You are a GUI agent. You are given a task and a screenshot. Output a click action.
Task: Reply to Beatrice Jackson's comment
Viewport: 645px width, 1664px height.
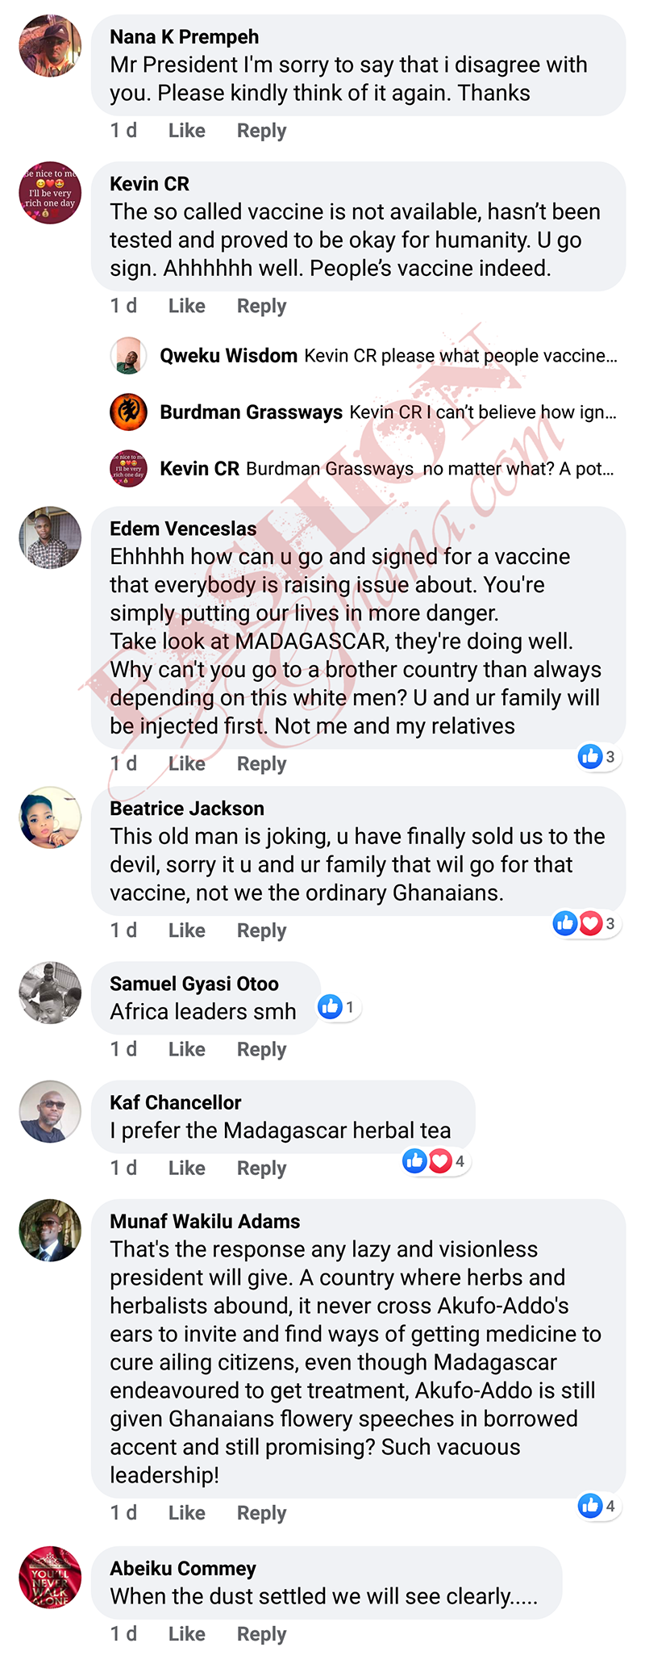261,930
